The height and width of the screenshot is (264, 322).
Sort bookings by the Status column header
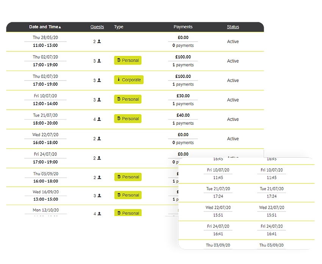(233, 27)
